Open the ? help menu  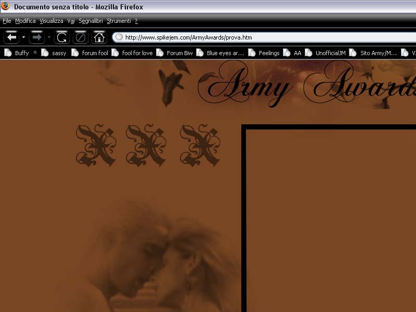(x=136, y=21)
